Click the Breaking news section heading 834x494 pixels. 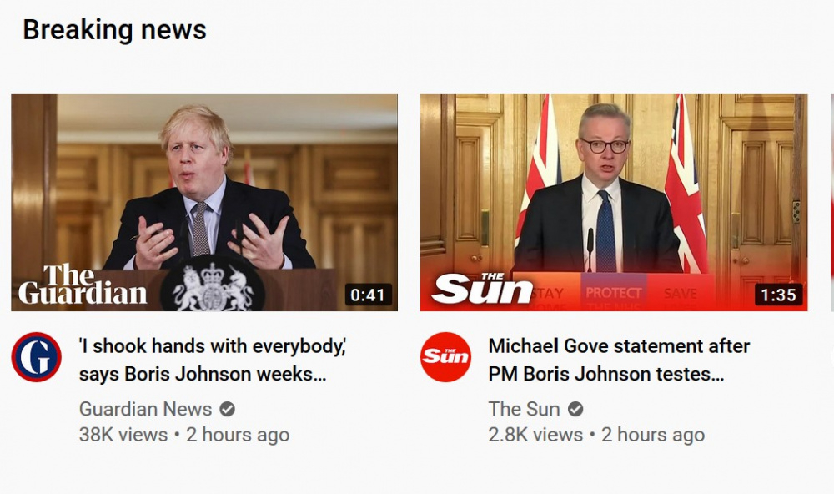pos(114,29)
